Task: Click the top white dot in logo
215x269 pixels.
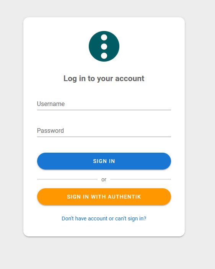Action: coord(104,37)
